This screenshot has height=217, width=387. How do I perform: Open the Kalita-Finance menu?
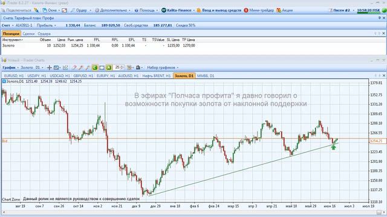178,10
